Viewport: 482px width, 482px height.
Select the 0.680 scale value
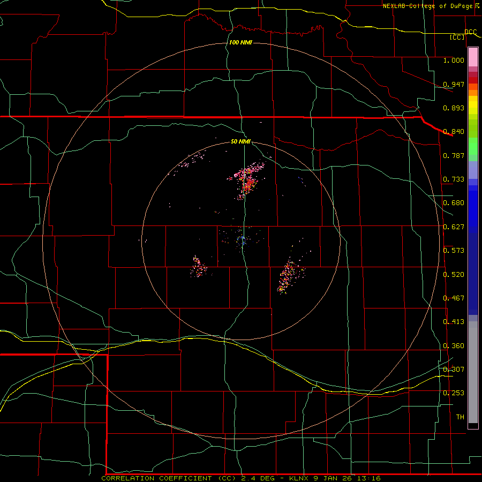click(454, 203)
